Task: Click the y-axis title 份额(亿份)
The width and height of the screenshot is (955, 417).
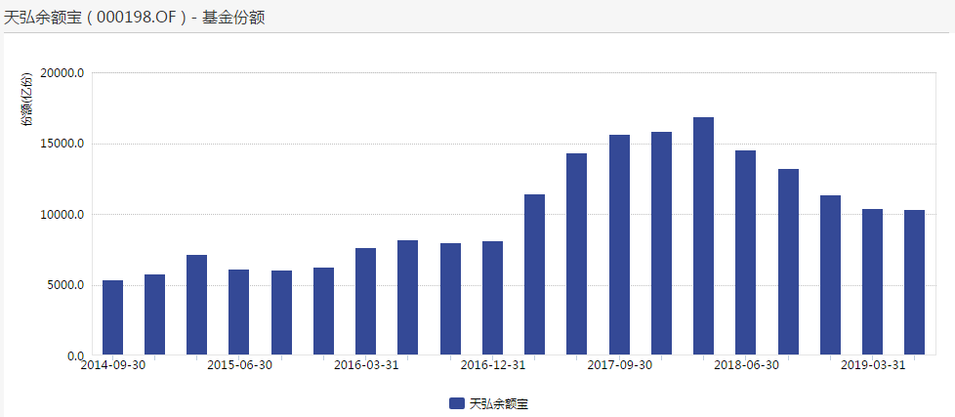Action: point(26,101)
